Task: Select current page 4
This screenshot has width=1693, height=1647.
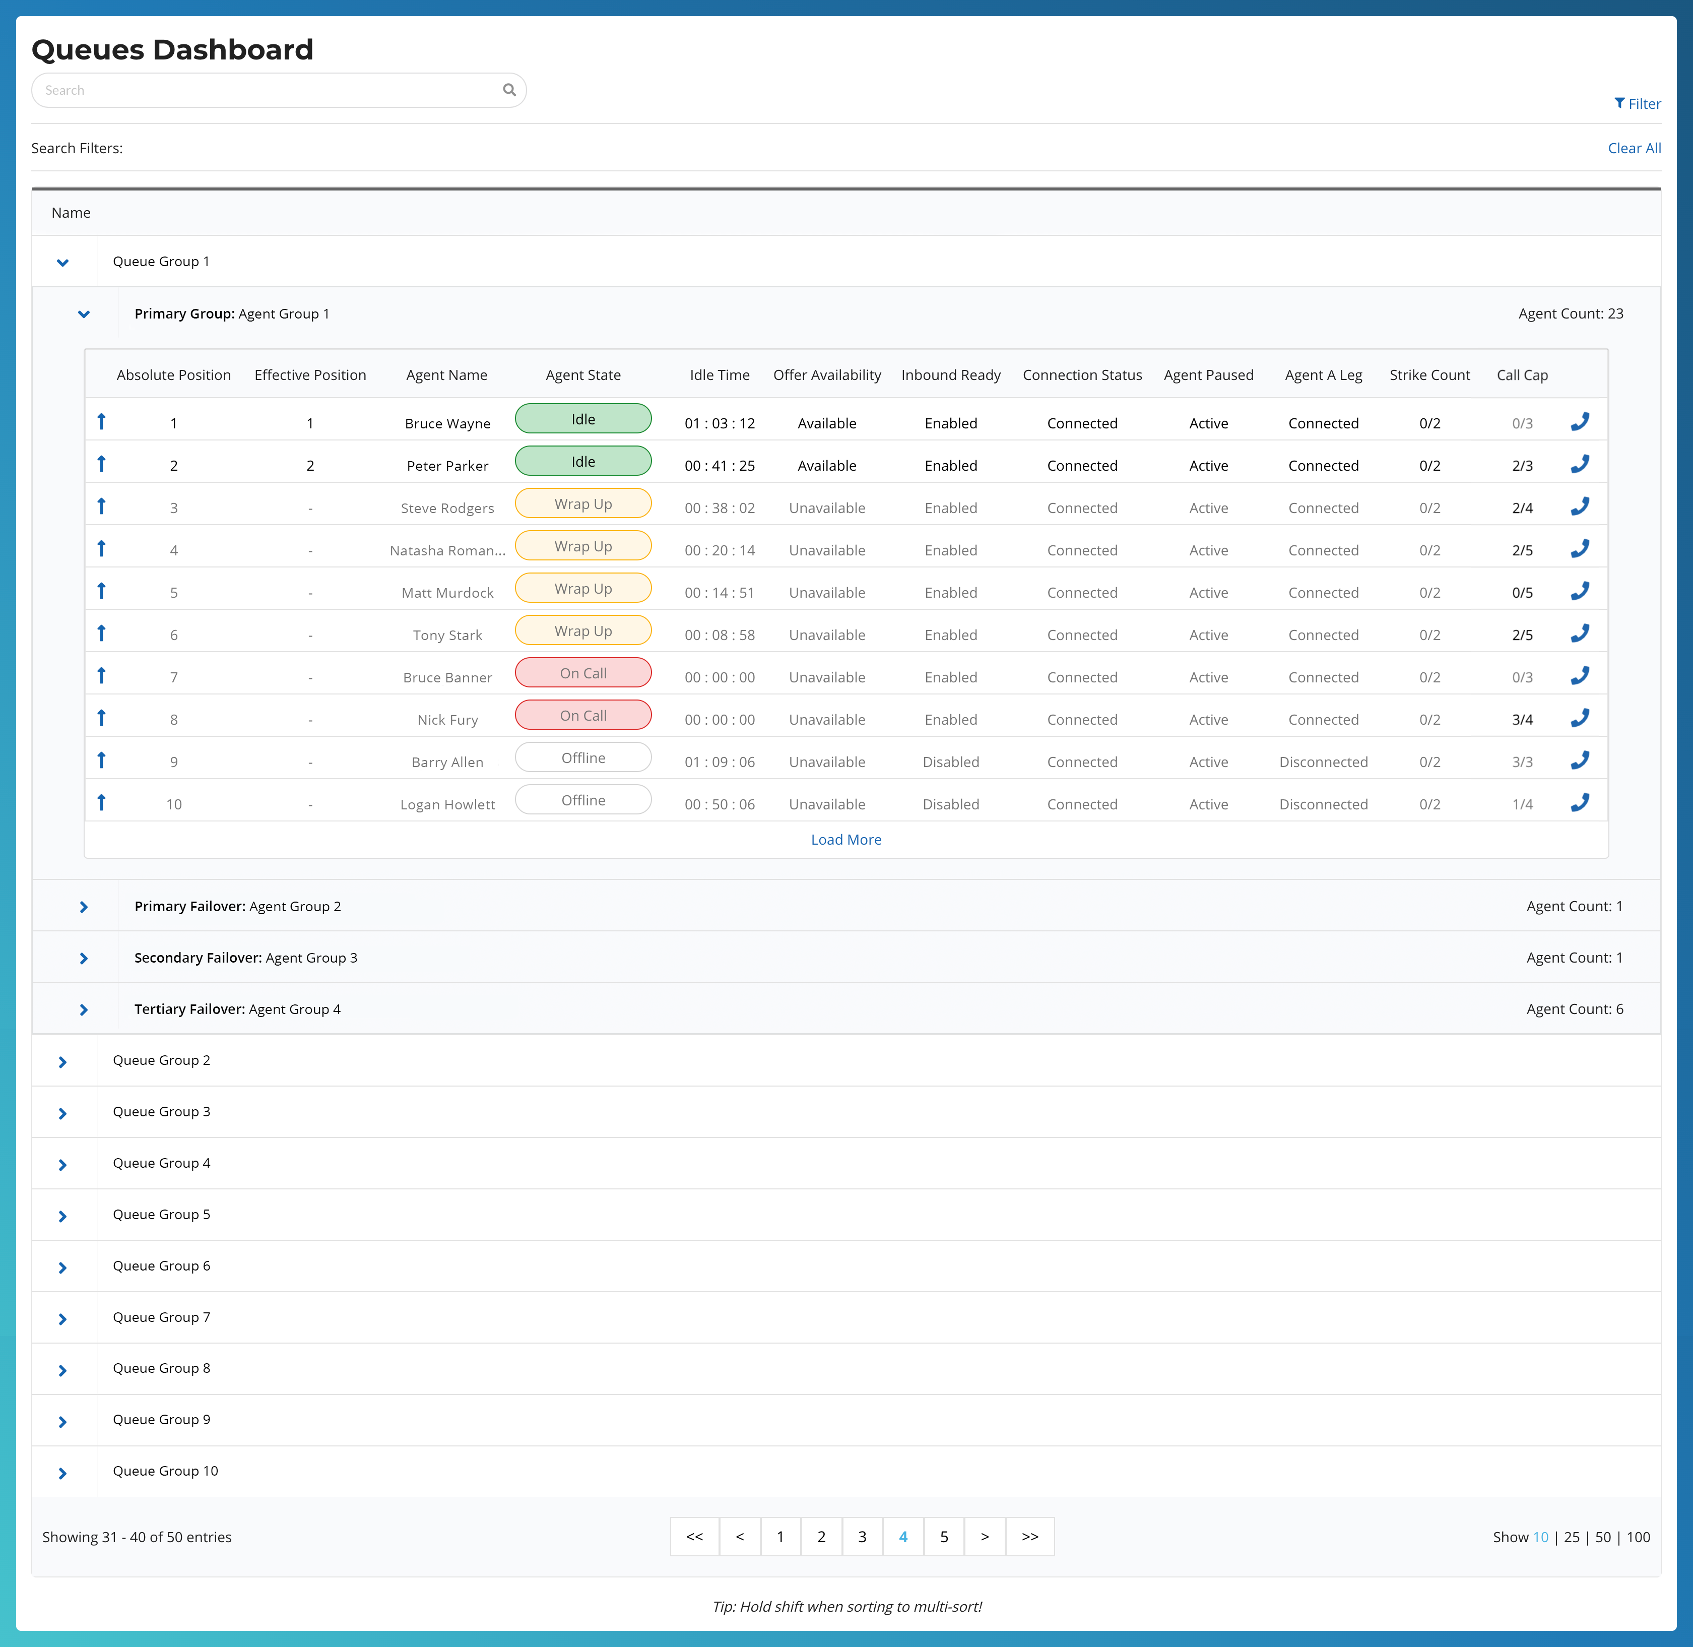Action: point(903,1536)
